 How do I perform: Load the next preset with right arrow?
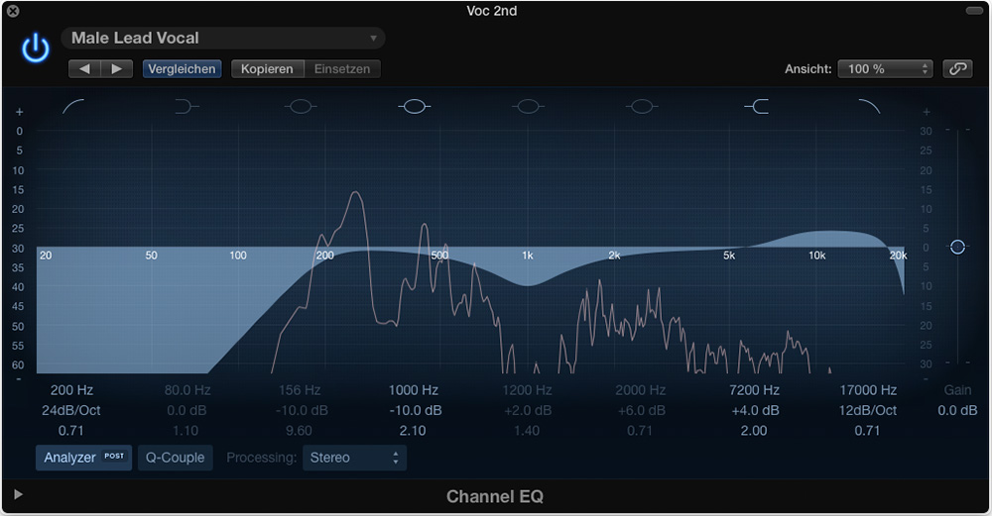117,69
